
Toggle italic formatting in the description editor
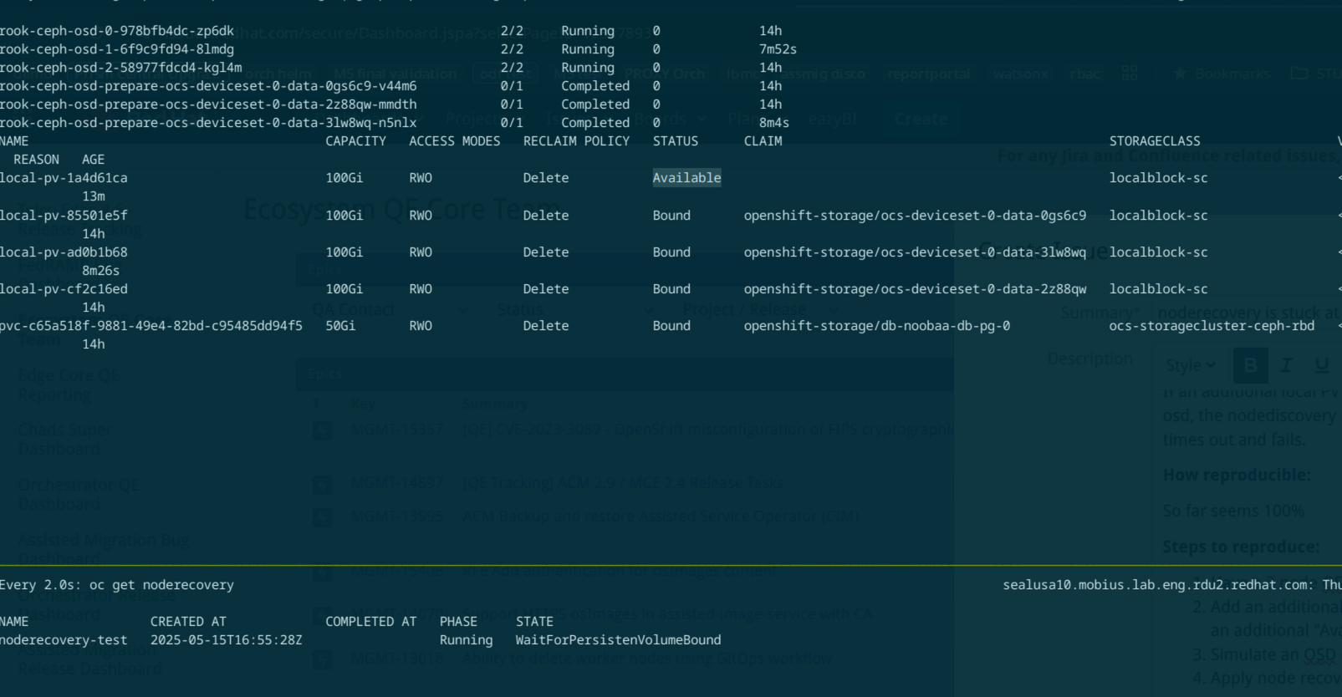[1286, 365]
